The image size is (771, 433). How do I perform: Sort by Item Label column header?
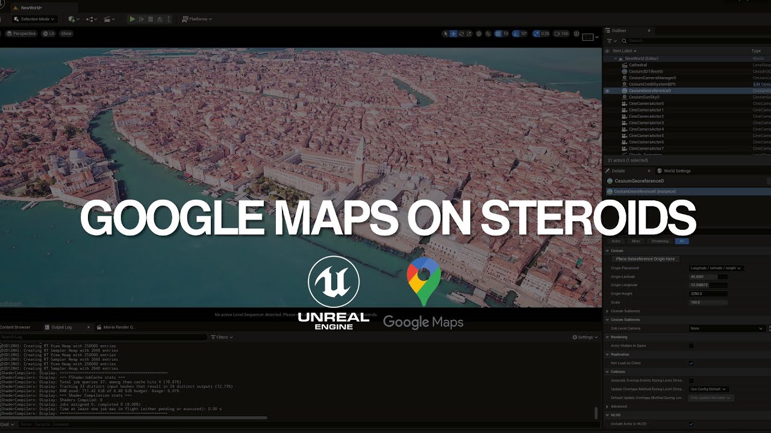coord(622,51)
